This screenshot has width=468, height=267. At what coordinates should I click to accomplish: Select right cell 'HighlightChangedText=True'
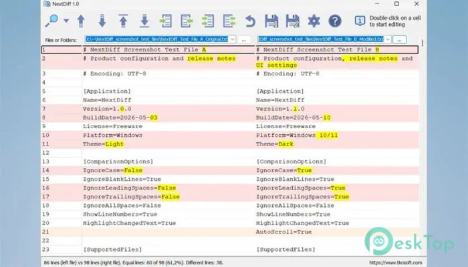click(x=337, y=223)
